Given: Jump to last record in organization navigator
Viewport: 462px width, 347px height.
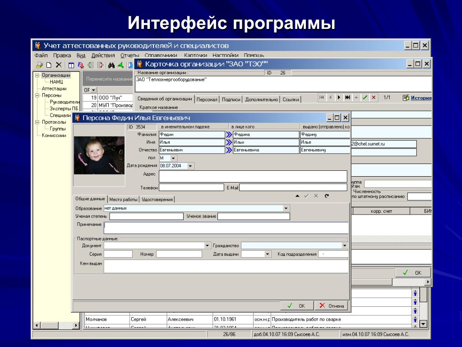Looking at the screenshot, I should [x=348, y=98].
